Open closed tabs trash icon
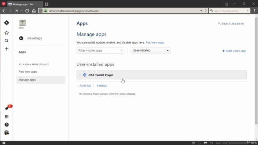The width and height of the screenshot is (258, 145). pyautogui.click(x=227, y=4)
